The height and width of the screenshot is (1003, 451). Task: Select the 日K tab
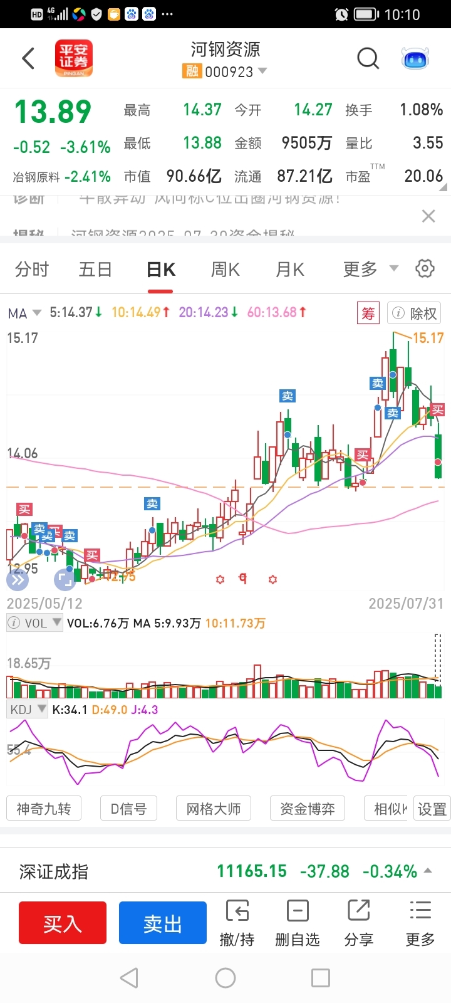160,270
